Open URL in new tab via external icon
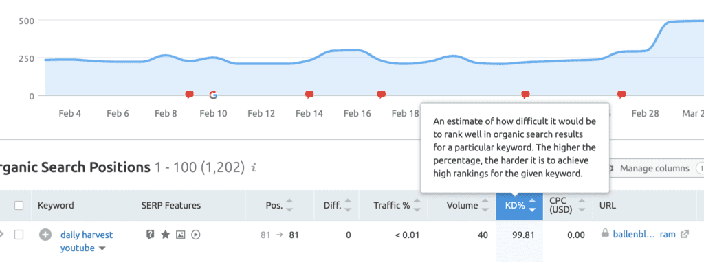Image resolution: width=704 pixels, height=262 pixels. (685, 234)
